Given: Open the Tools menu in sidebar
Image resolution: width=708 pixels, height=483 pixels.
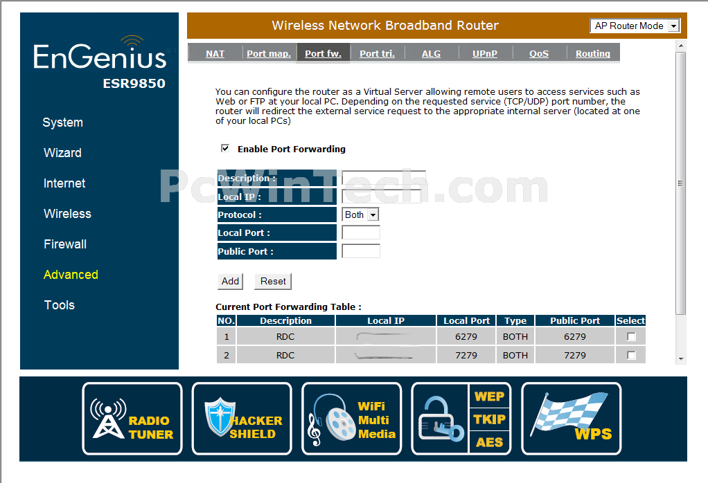Looking at the screenshot, I should (x=59, y=305).
